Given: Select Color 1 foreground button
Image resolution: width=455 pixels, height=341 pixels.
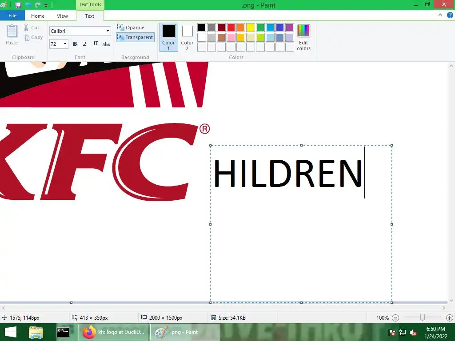Looking at the screenshot, I should click(168, 37).
